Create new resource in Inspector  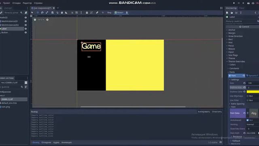tap(227, 13)
